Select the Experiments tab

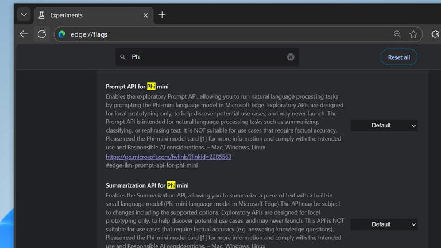94,15
